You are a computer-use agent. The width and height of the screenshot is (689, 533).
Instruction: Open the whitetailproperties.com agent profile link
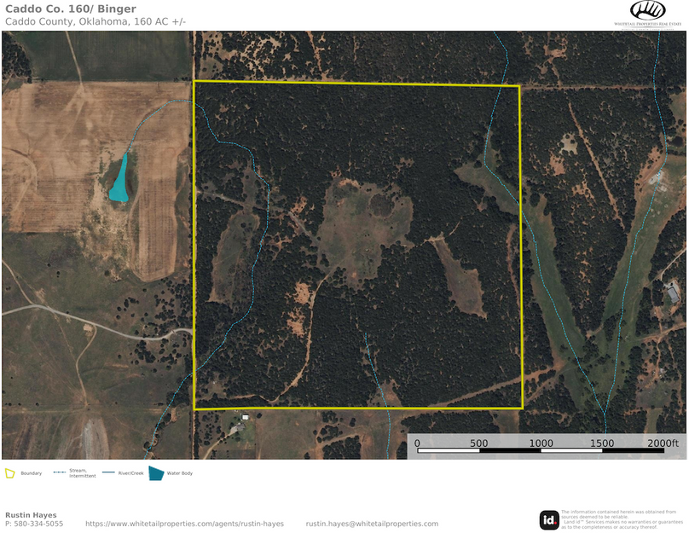[184, 524]
